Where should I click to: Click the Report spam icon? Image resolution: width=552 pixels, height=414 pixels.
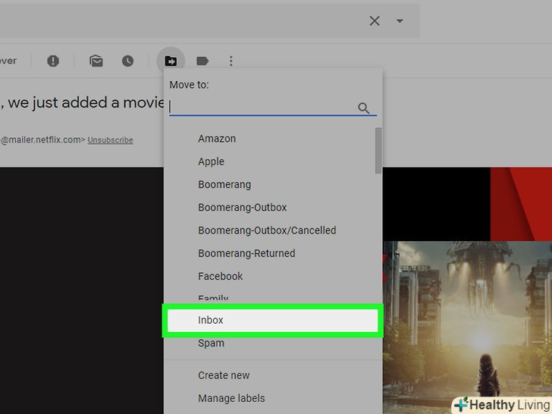pos(53,61)
